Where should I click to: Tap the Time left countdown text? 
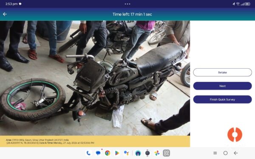click(x=132, y=14)
